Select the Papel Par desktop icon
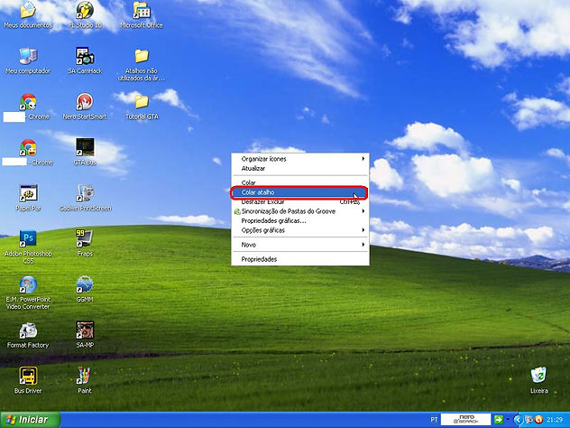Viewport: 570px width, 428px height. click(28, 199)
